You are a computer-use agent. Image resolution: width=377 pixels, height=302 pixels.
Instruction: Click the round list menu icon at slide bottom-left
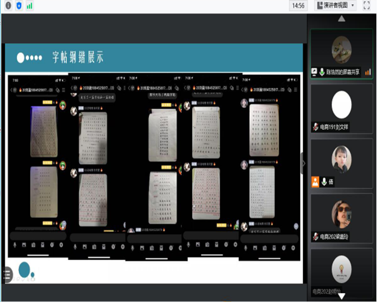pyautogui.click(x=7, y=274)
